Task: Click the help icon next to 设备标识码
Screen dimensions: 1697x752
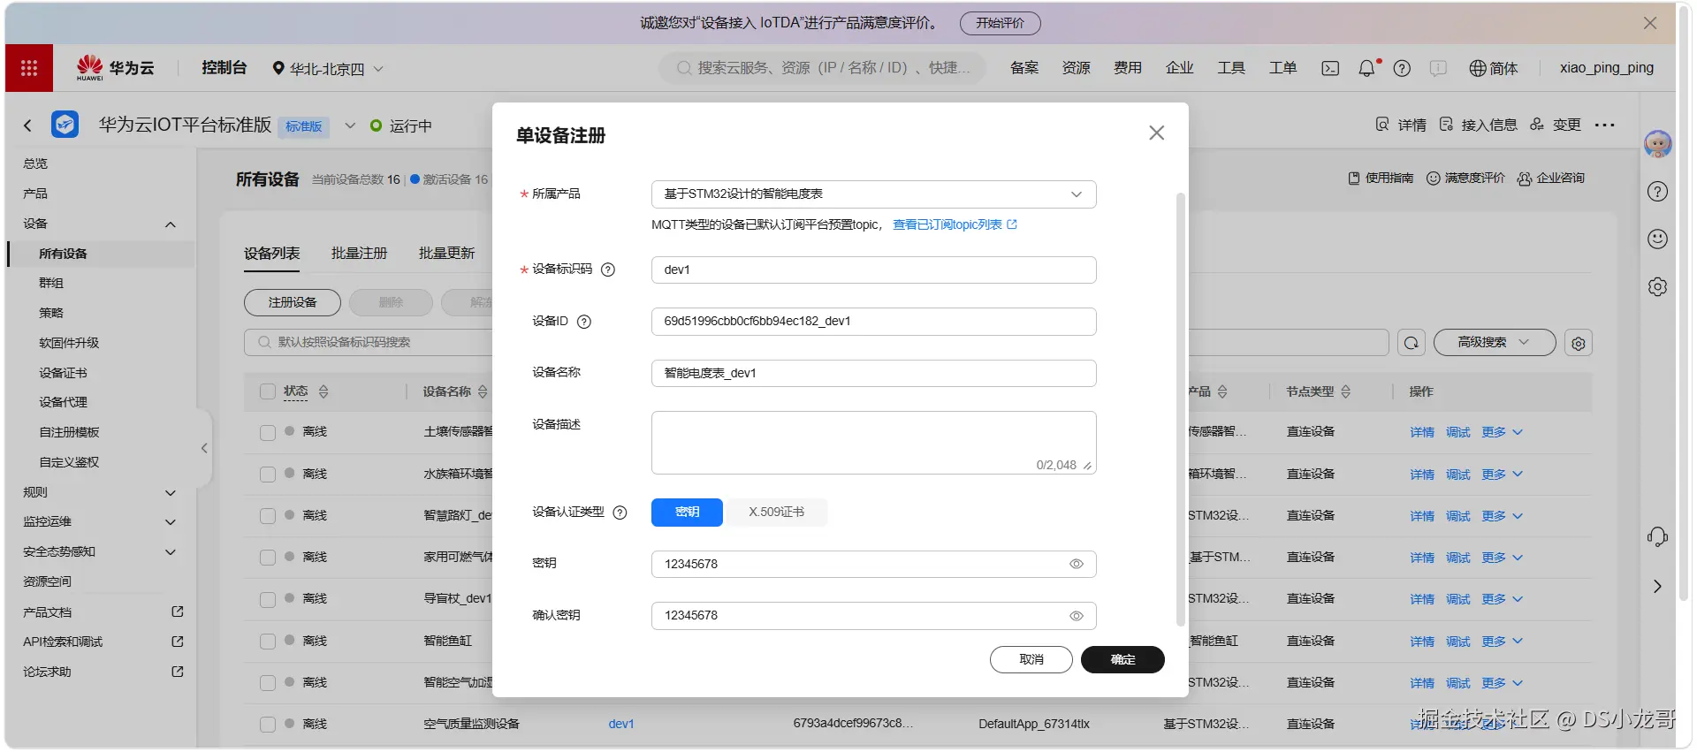Action: pos(608,270)
